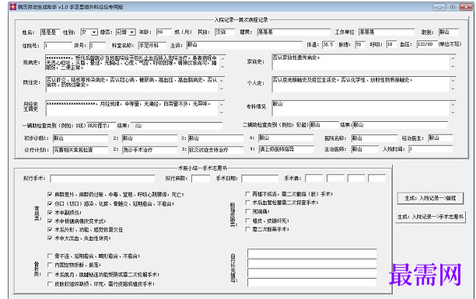
Task: Check the 再植不成活 checkbox
Action: pyautogui.click(x=247, y=193)
